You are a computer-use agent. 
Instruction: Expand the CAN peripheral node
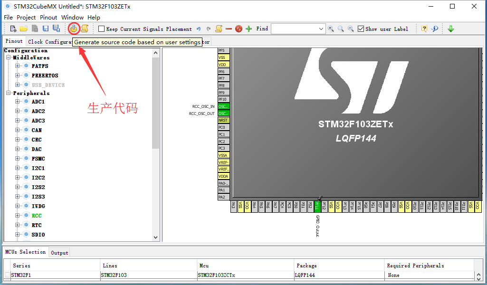(18, 130)
